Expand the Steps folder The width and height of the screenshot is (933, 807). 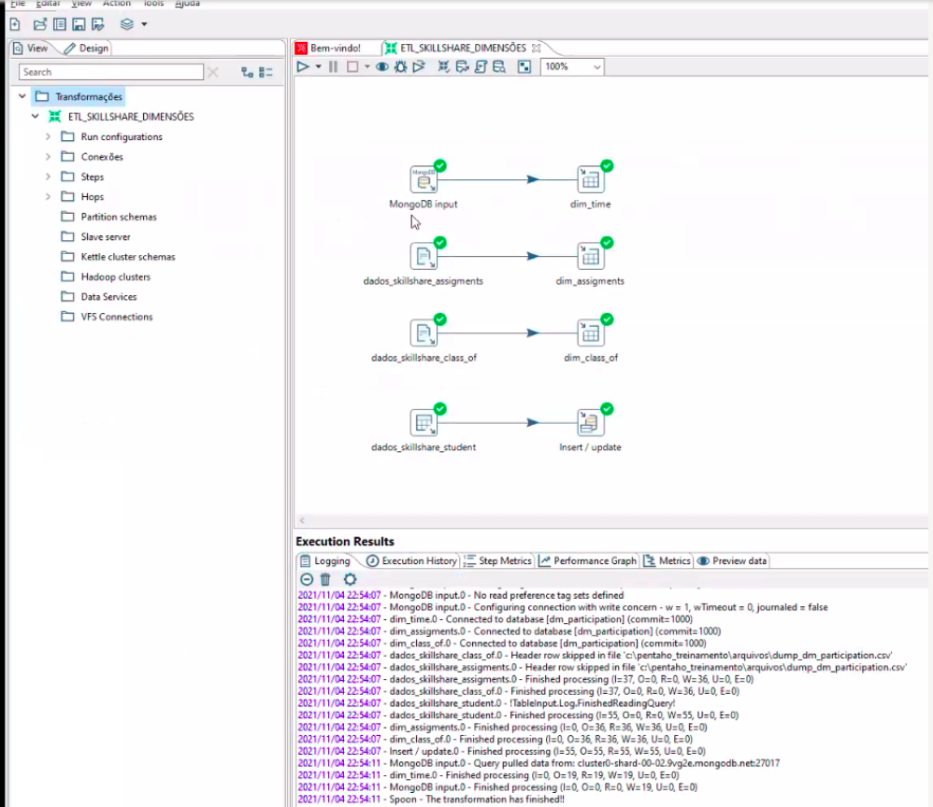(x=49, y=177)
